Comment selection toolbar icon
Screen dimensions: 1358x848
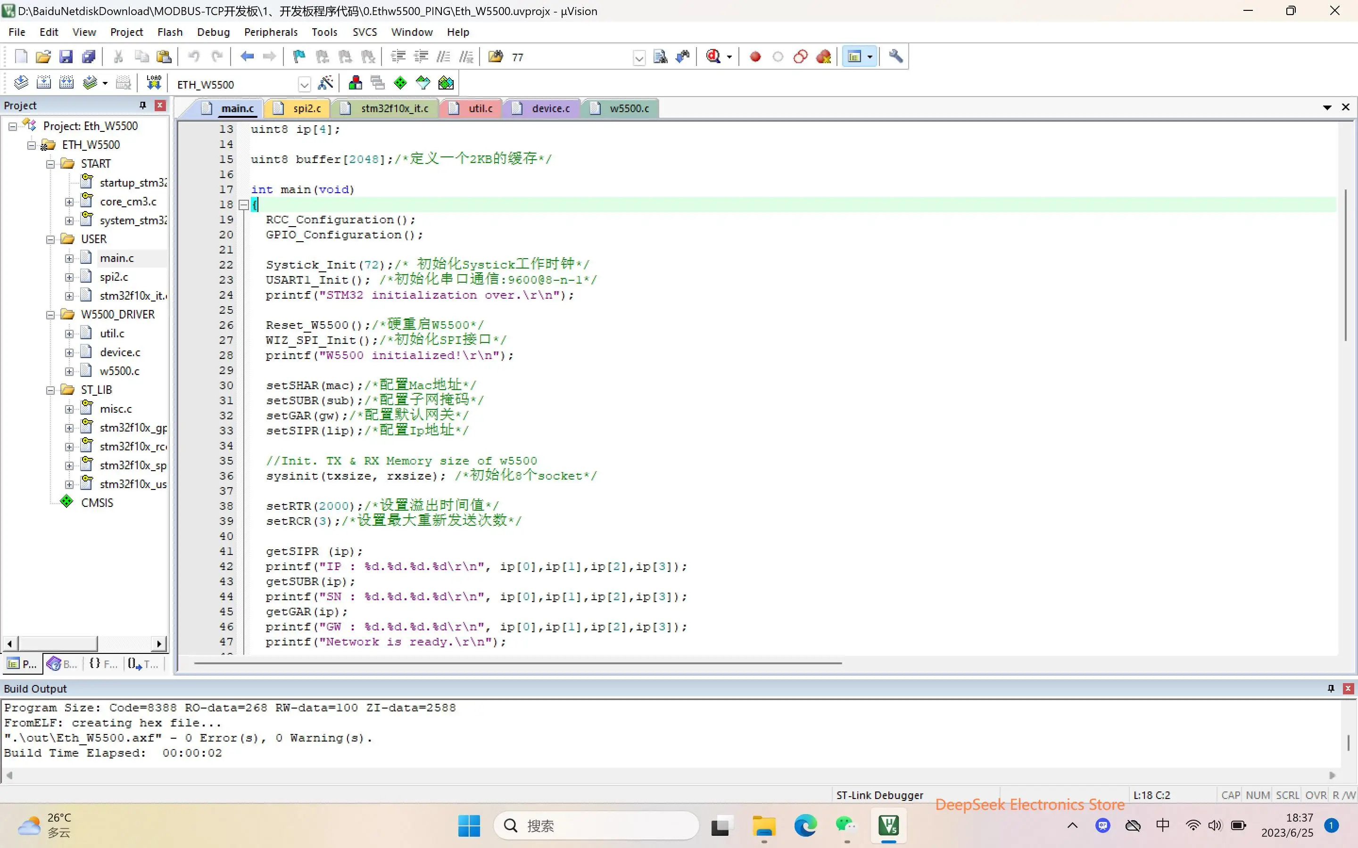443,57
